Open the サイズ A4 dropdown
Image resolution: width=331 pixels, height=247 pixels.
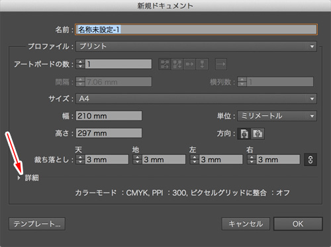point(196,99)
